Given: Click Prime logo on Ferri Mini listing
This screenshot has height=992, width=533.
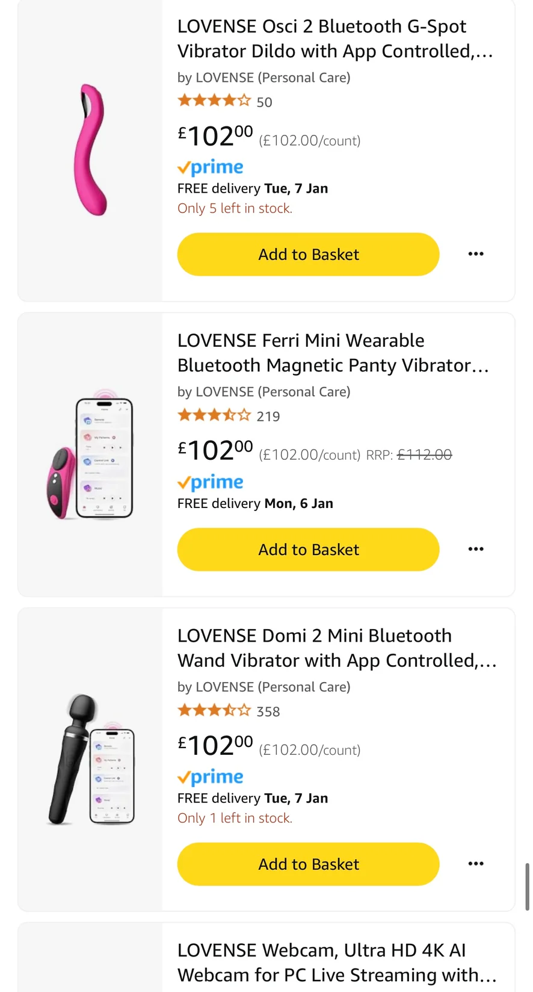Looking at the screenshot, I should (x=211, y=482).
